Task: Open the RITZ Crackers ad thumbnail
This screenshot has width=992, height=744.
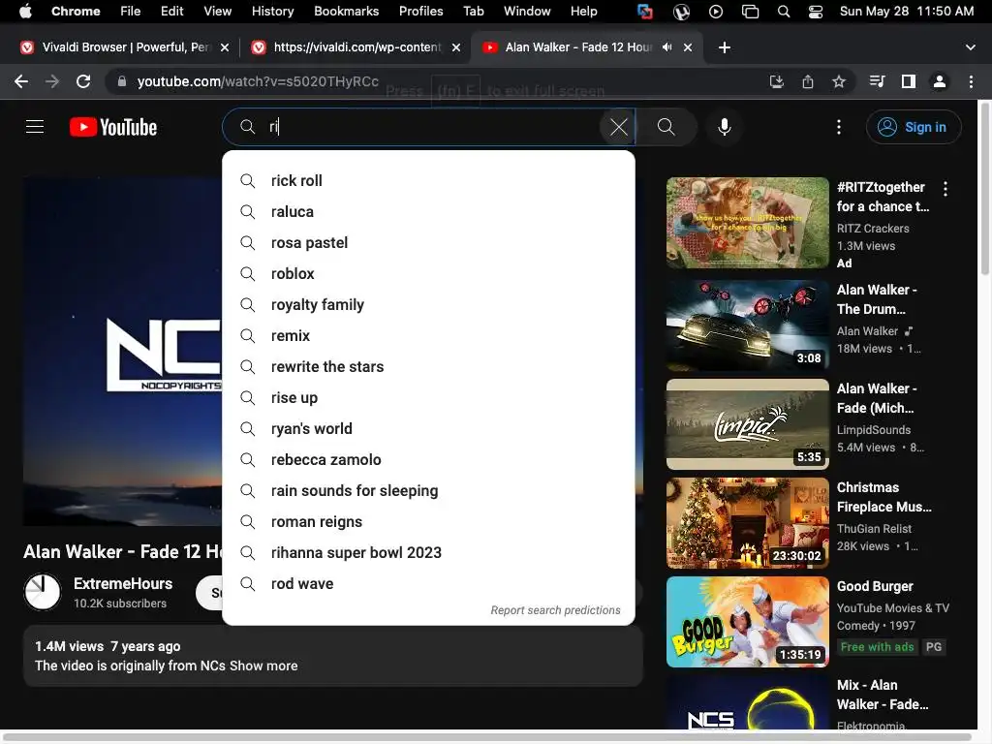Action: pyautogui.click(x=747, y=223)
